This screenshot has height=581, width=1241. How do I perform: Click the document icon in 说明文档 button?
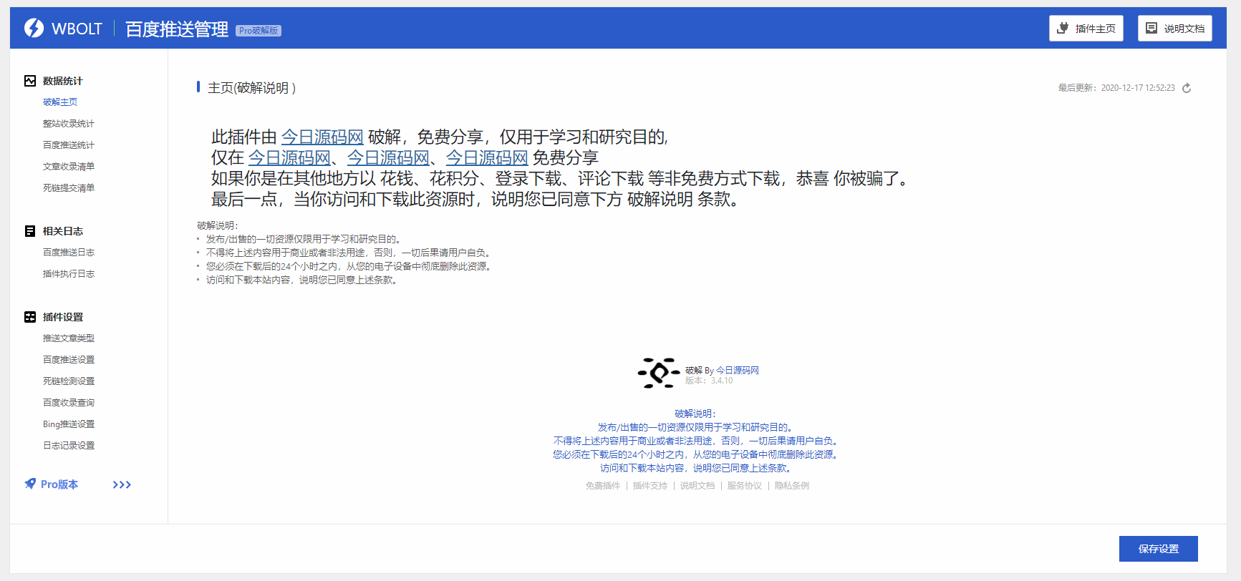pos(1151,28)
